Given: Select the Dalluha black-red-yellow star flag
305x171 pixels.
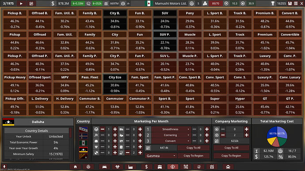Looking at the screenshot, I should pos(83,149).
